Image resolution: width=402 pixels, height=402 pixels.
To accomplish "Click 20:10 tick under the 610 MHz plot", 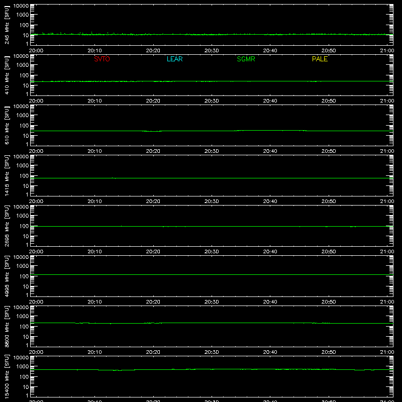I will pos(94,151).
